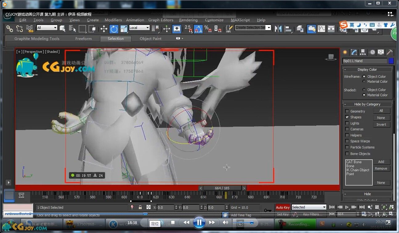The width and height of the screenshot is (399, 233).
Task: Open the Selected key filter dropdown
Action: (x=308, y=207)
